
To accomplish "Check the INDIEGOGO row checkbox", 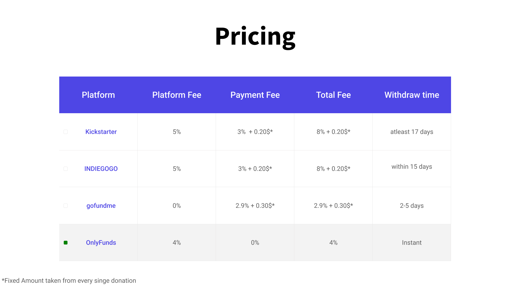I will point(66,169).
